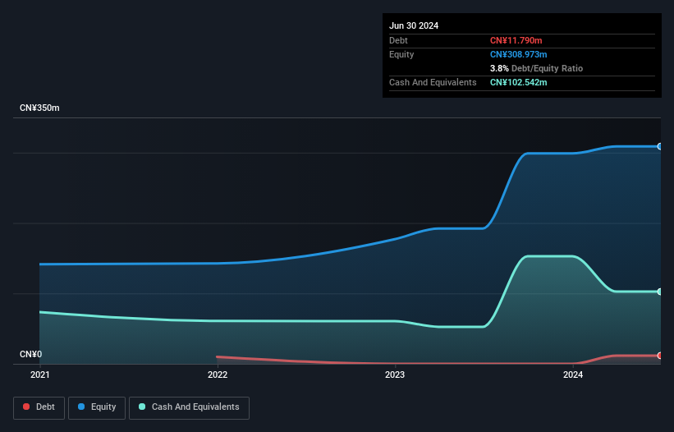Viewport: 674px width, 432px height.
Task: Click the CN¥350m axis label
Action: 39,108
